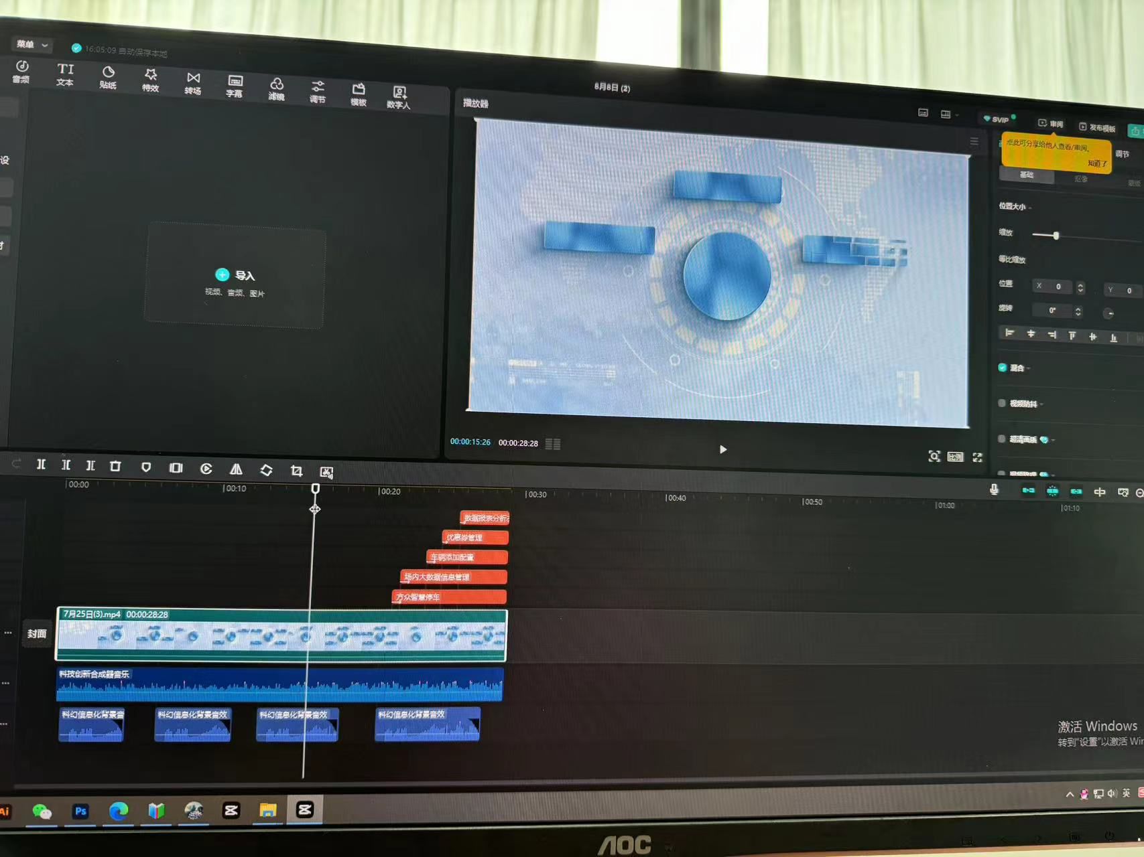Click the 导入 import button
The width and height of the screenshot is (1144, 857).
tap(235, 275)
